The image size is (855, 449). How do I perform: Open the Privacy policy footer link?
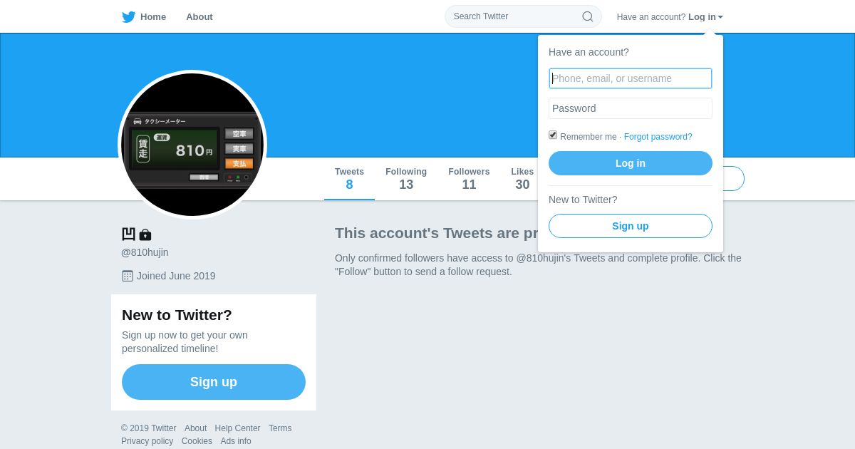click(147, 441)
